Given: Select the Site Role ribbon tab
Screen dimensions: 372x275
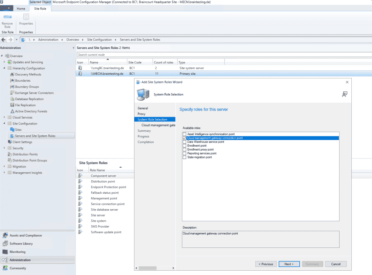Looking at the screenshot, I should 40,8.
